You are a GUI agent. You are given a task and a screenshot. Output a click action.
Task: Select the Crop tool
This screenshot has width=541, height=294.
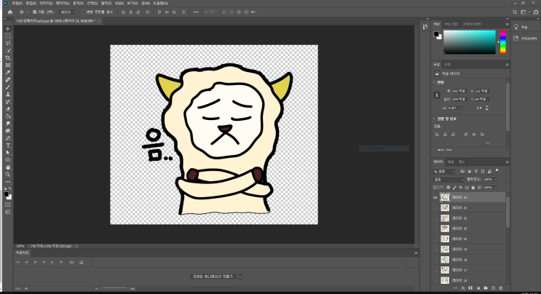8,58
